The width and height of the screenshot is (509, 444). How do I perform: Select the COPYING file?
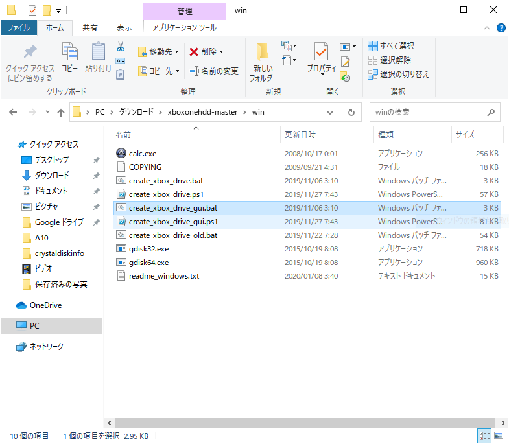pyautogui.click(x=307, y=167)
